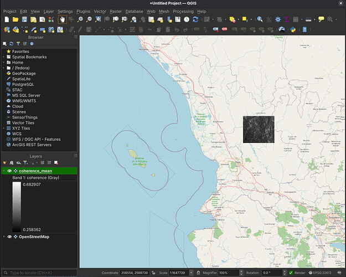Click EPSG:32613 CRS button
Image resolution: width=346 pixels, height=277 pixels.
[x=320, y=273]
